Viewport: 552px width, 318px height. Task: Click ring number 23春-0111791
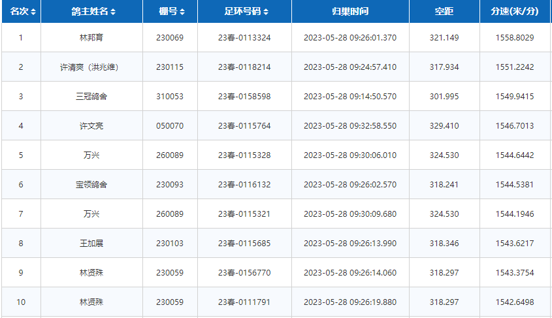244,302
